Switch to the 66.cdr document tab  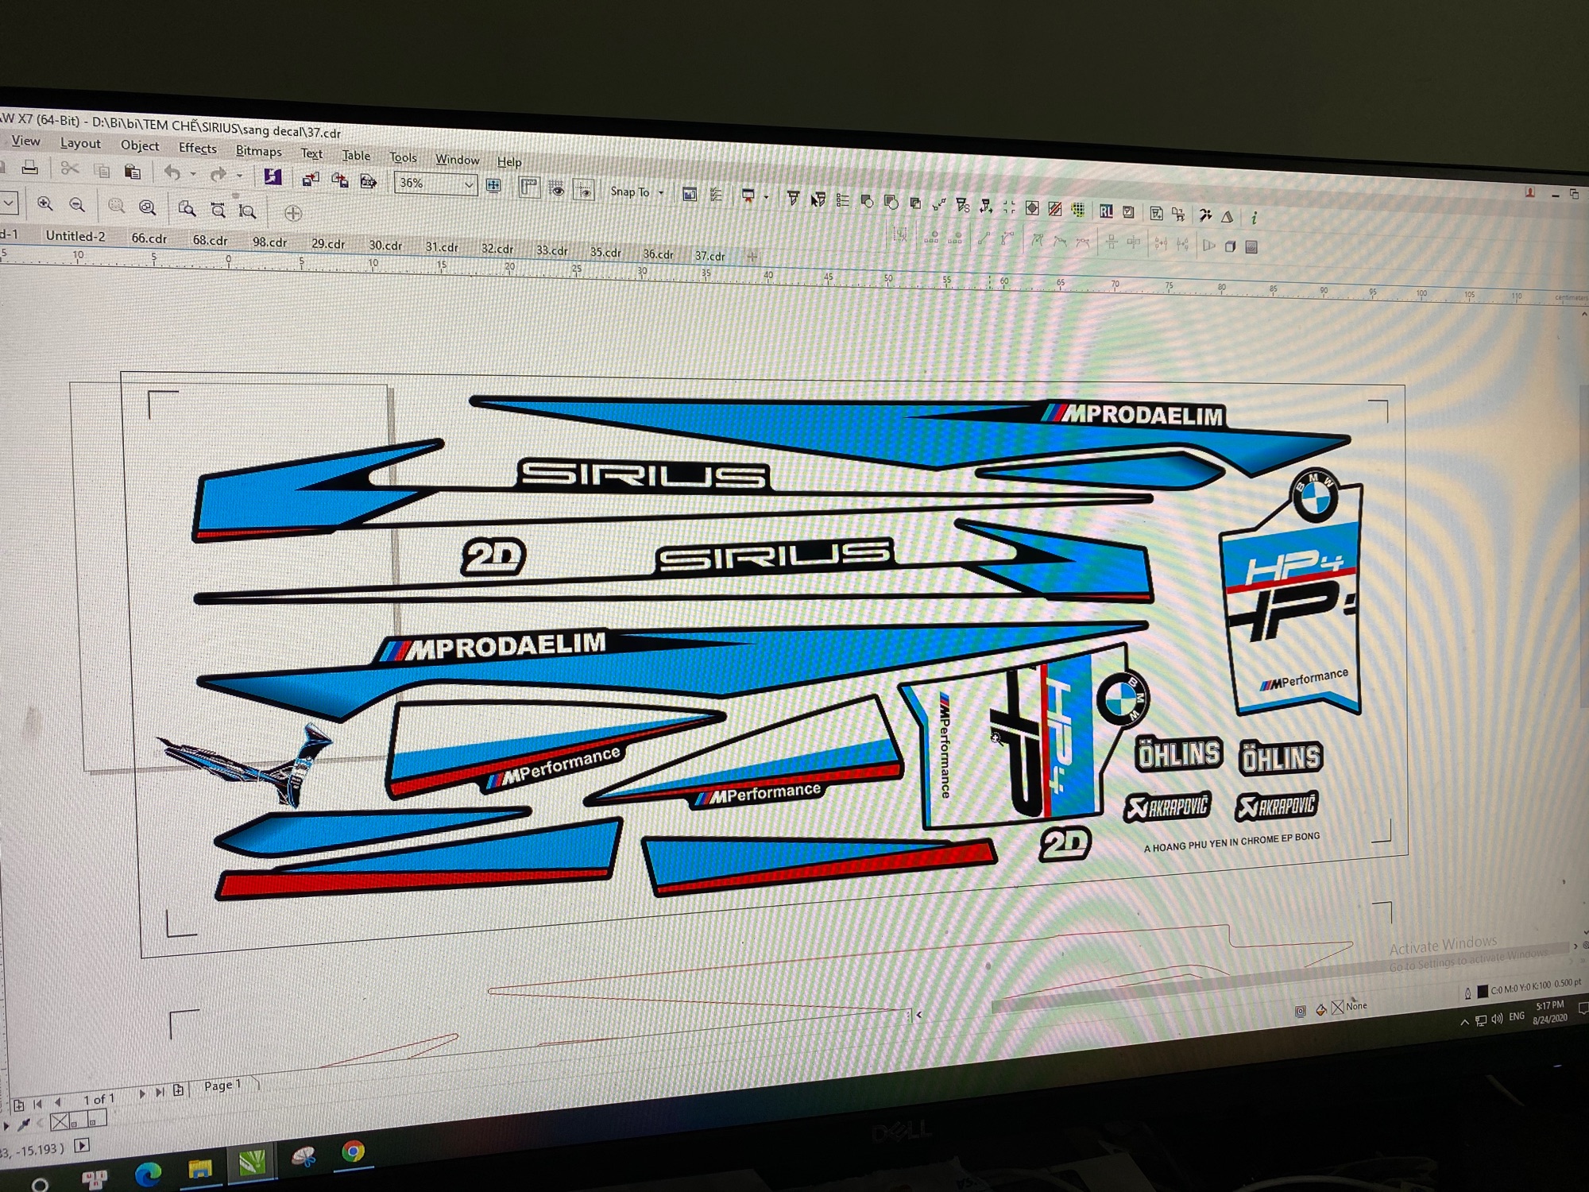click(x=149, y=238)
